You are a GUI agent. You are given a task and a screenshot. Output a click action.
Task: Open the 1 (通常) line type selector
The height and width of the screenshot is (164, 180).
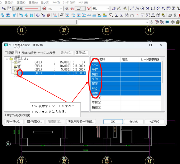point(27,9)
